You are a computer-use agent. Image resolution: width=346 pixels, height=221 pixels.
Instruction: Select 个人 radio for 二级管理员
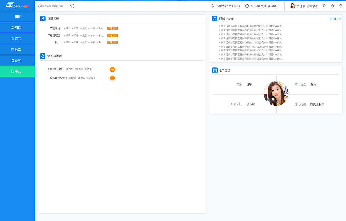97,35
